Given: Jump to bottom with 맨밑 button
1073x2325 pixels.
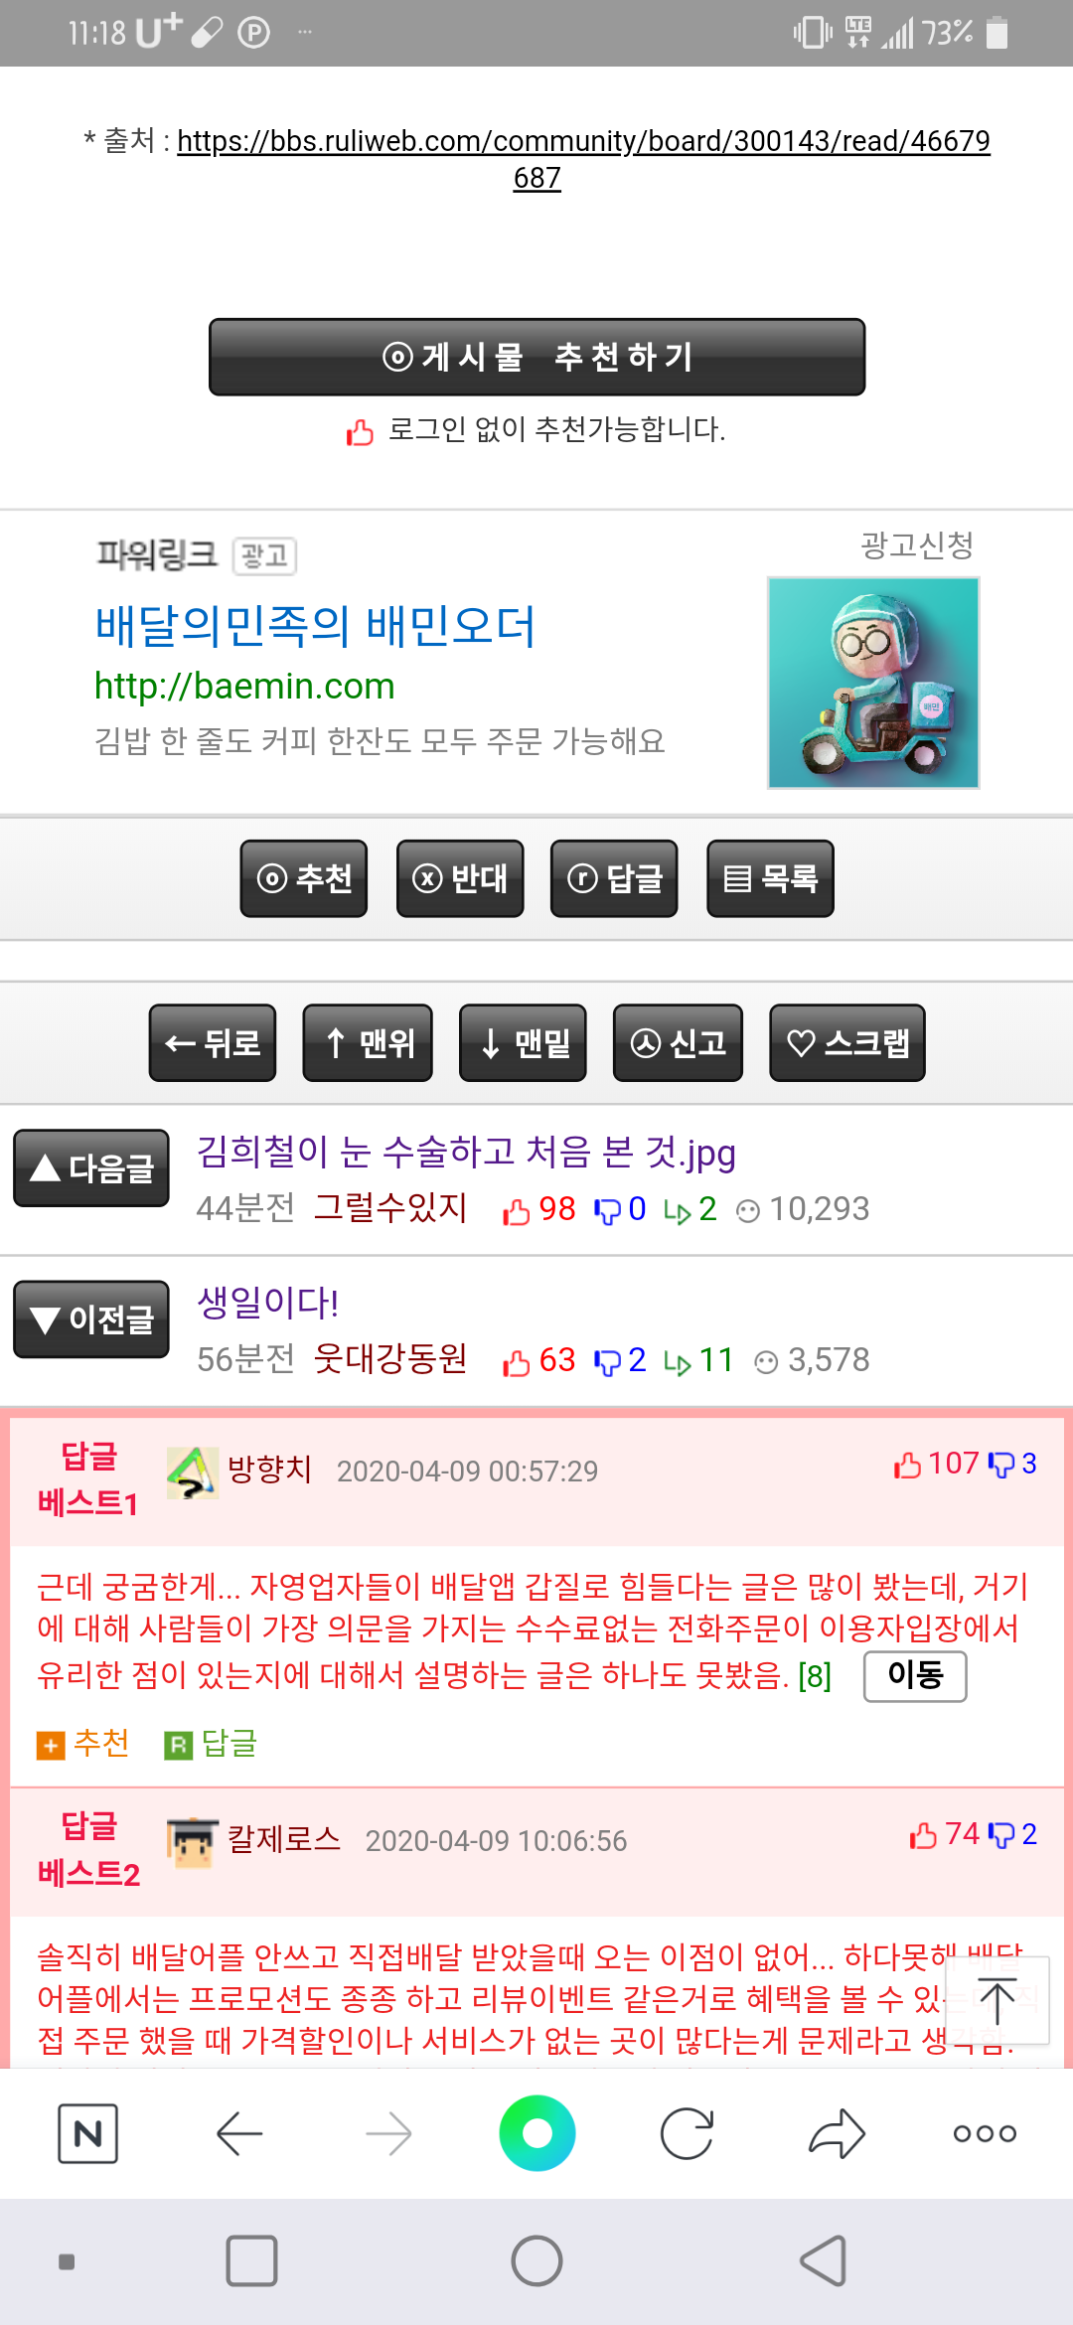Looking at the screenshot, I should coord(523,1042).
